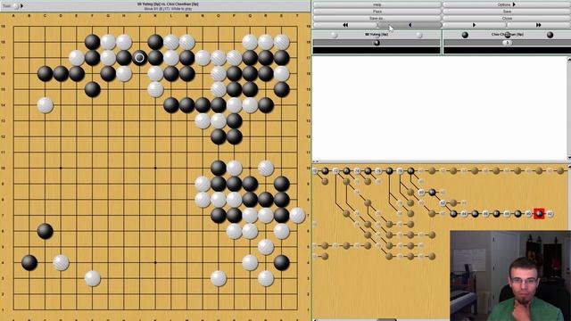Screen dimensions: 571x321
Task: Step back one move with the left arrow
Action: click(x=410, y=25)
